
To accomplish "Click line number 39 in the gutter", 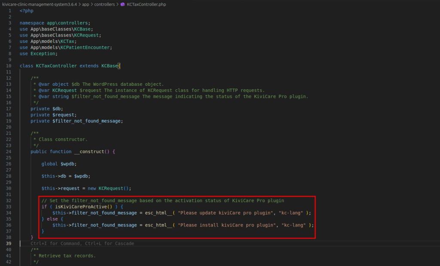I will [9, 244].
